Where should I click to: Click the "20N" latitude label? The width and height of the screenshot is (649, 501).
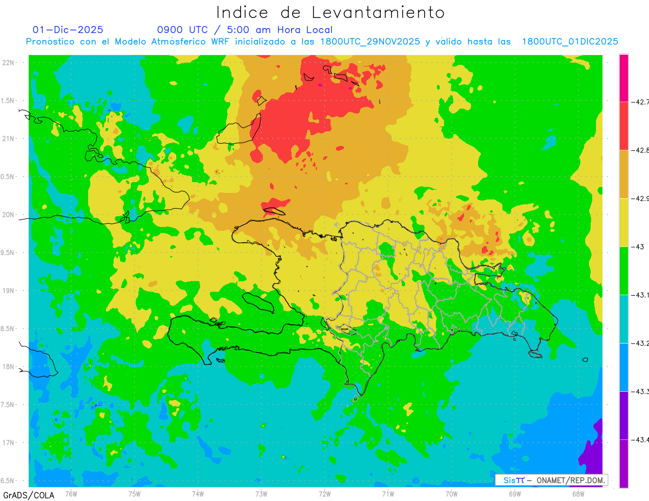[9, 215]
